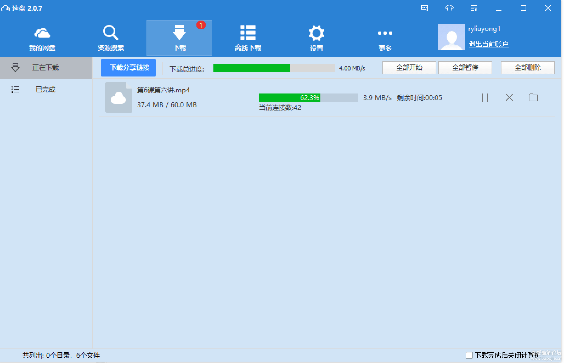Cancel the 第6课第六讲.mp4 download with X

click(509, 98)
